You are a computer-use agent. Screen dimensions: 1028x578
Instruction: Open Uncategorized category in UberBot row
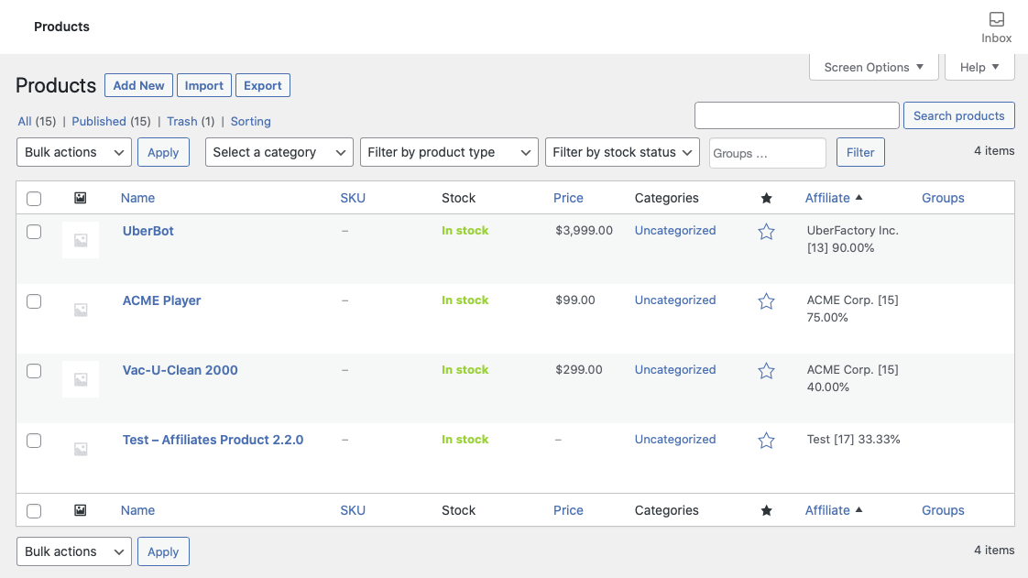[x=674, y=230]
